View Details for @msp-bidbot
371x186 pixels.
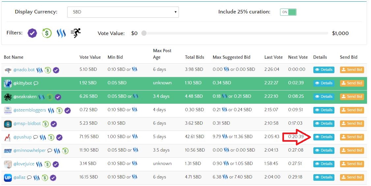(324, 123)
